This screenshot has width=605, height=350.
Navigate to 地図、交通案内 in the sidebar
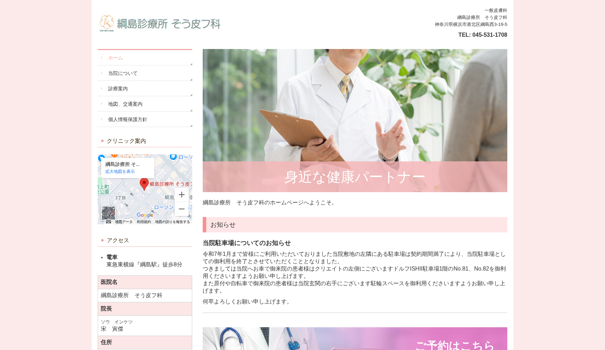[125, 104]
